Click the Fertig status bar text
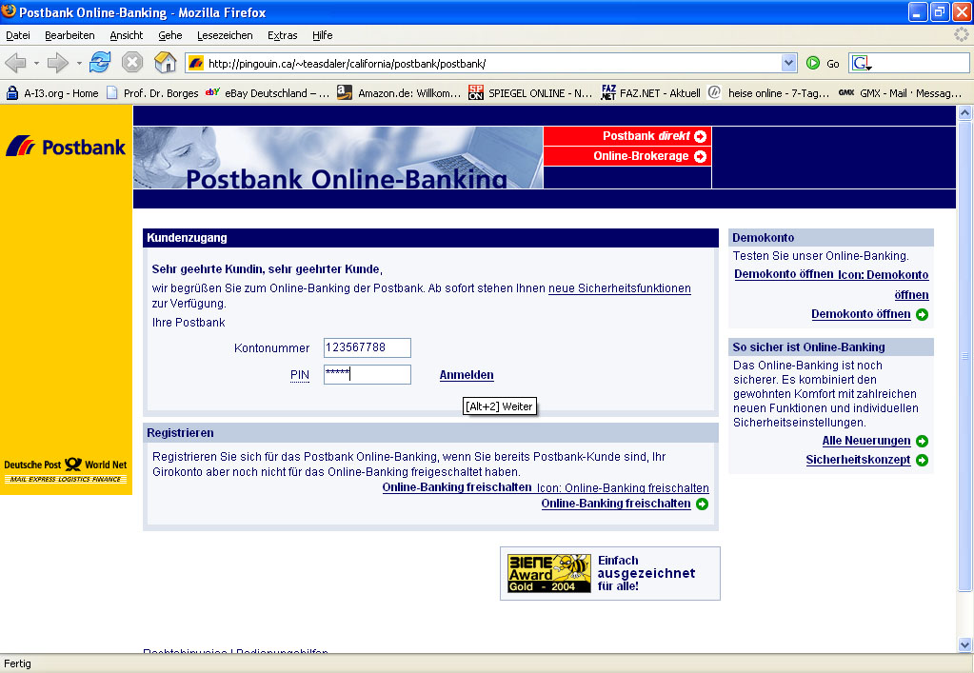Viewport: 974px width, 673px height. (x=17, y=663)
